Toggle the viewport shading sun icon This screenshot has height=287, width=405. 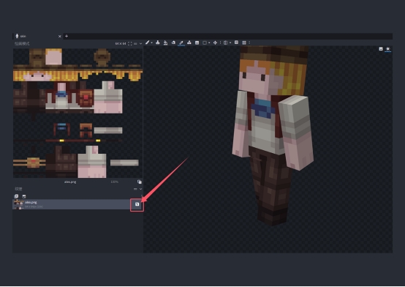click(387, 49)
